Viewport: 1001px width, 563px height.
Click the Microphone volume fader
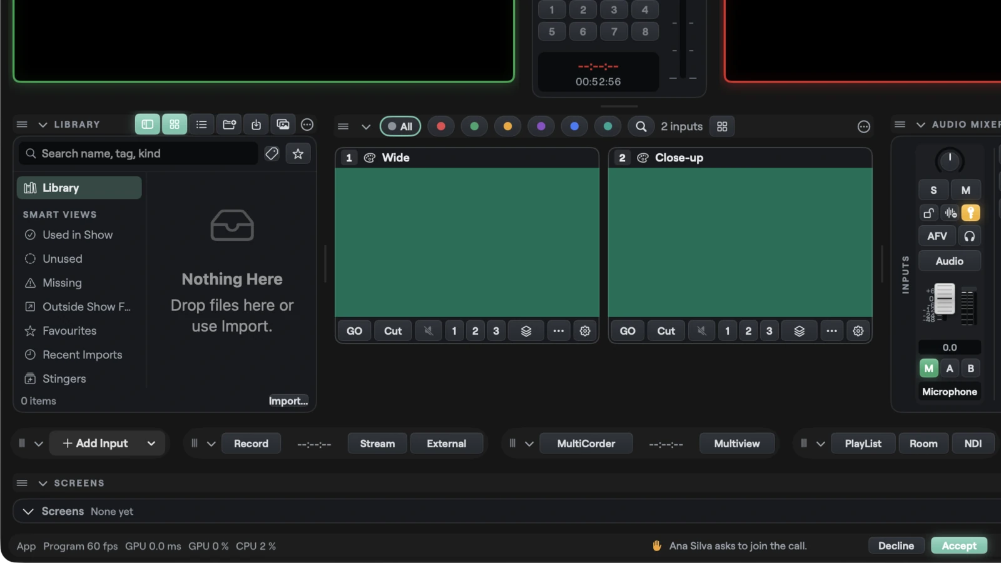944,299
